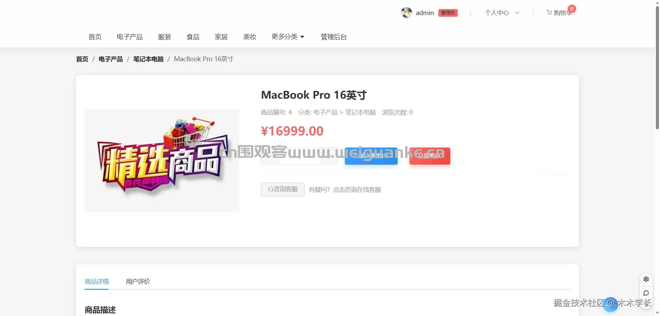Click 笔记本电脑 in the breadcrumb trail
This screenshot has width=660, height=316.
click(x=148, y=59)
